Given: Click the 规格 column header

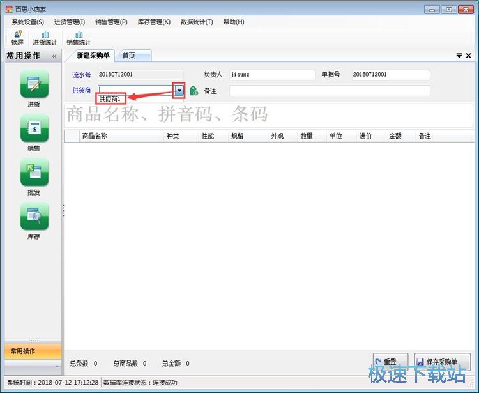Looking at the screenshot, I should 248,136.
